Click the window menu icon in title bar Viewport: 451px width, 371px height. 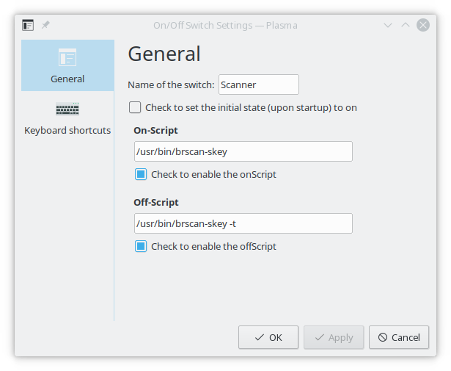(28, 25)
